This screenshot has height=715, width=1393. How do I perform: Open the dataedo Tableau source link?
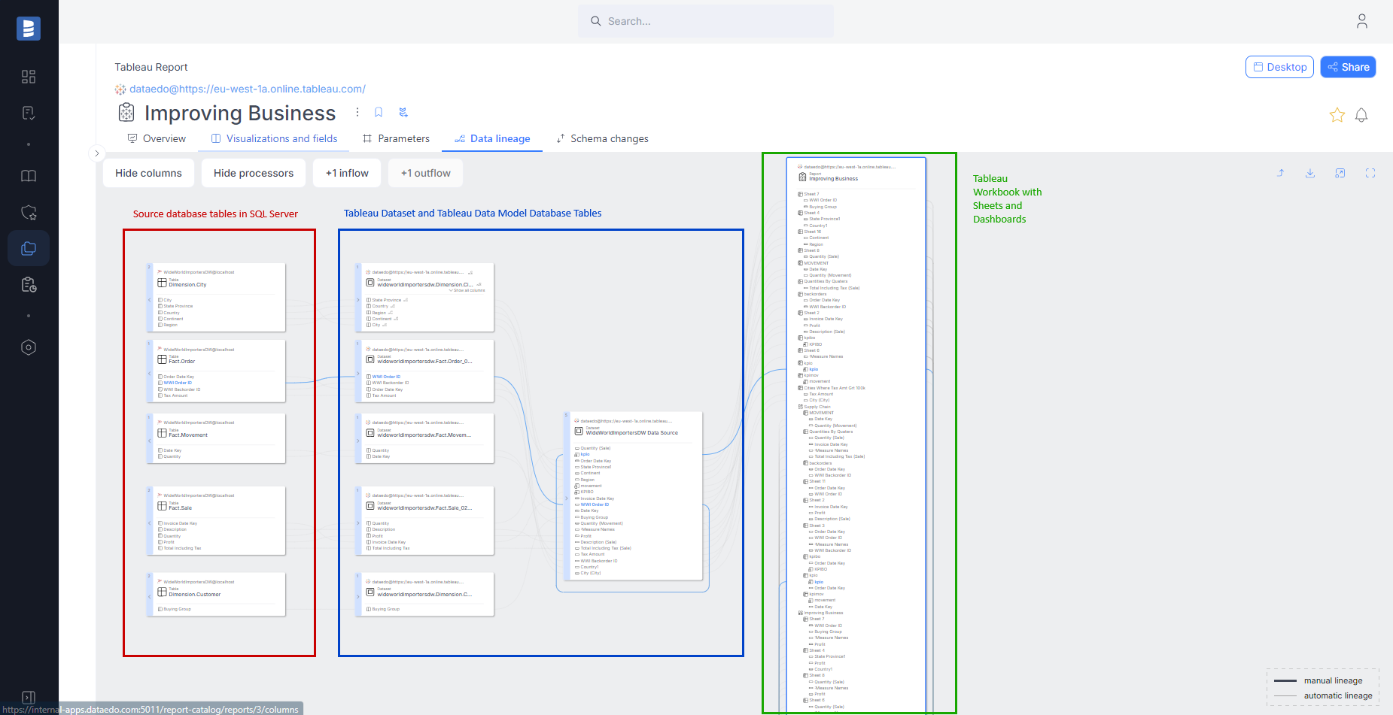click(x=248, y=89)
